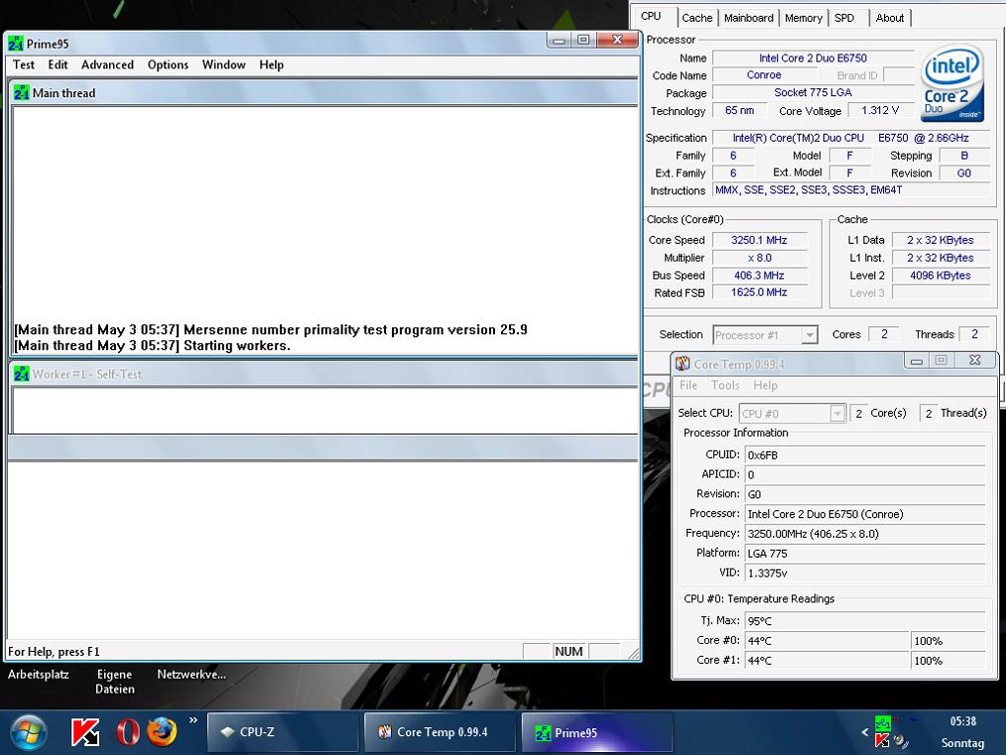This screenshot has width=1006, height=755.
Task: Click the Starting workers log line
Action: pos(152,345)
